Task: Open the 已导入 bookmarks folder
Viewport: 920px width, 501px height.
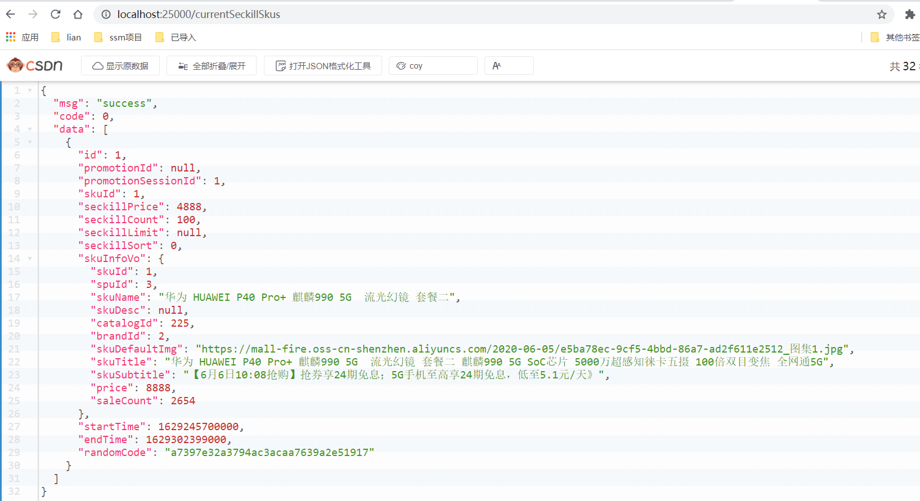Action: coord(176,37)
